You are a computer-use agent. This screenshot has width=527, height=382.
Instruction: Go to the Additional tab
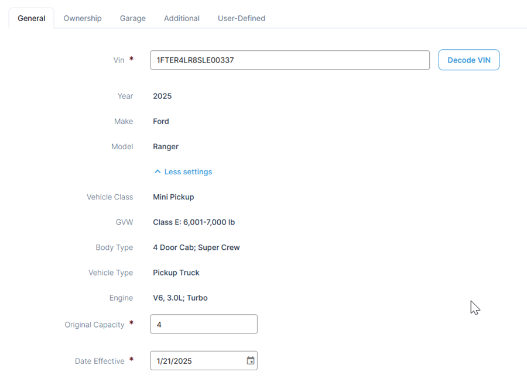182,18
